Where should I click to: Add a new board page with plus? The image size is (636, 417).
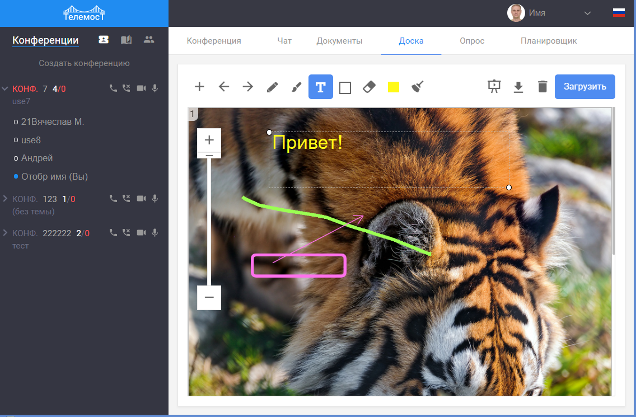[199, 87]
